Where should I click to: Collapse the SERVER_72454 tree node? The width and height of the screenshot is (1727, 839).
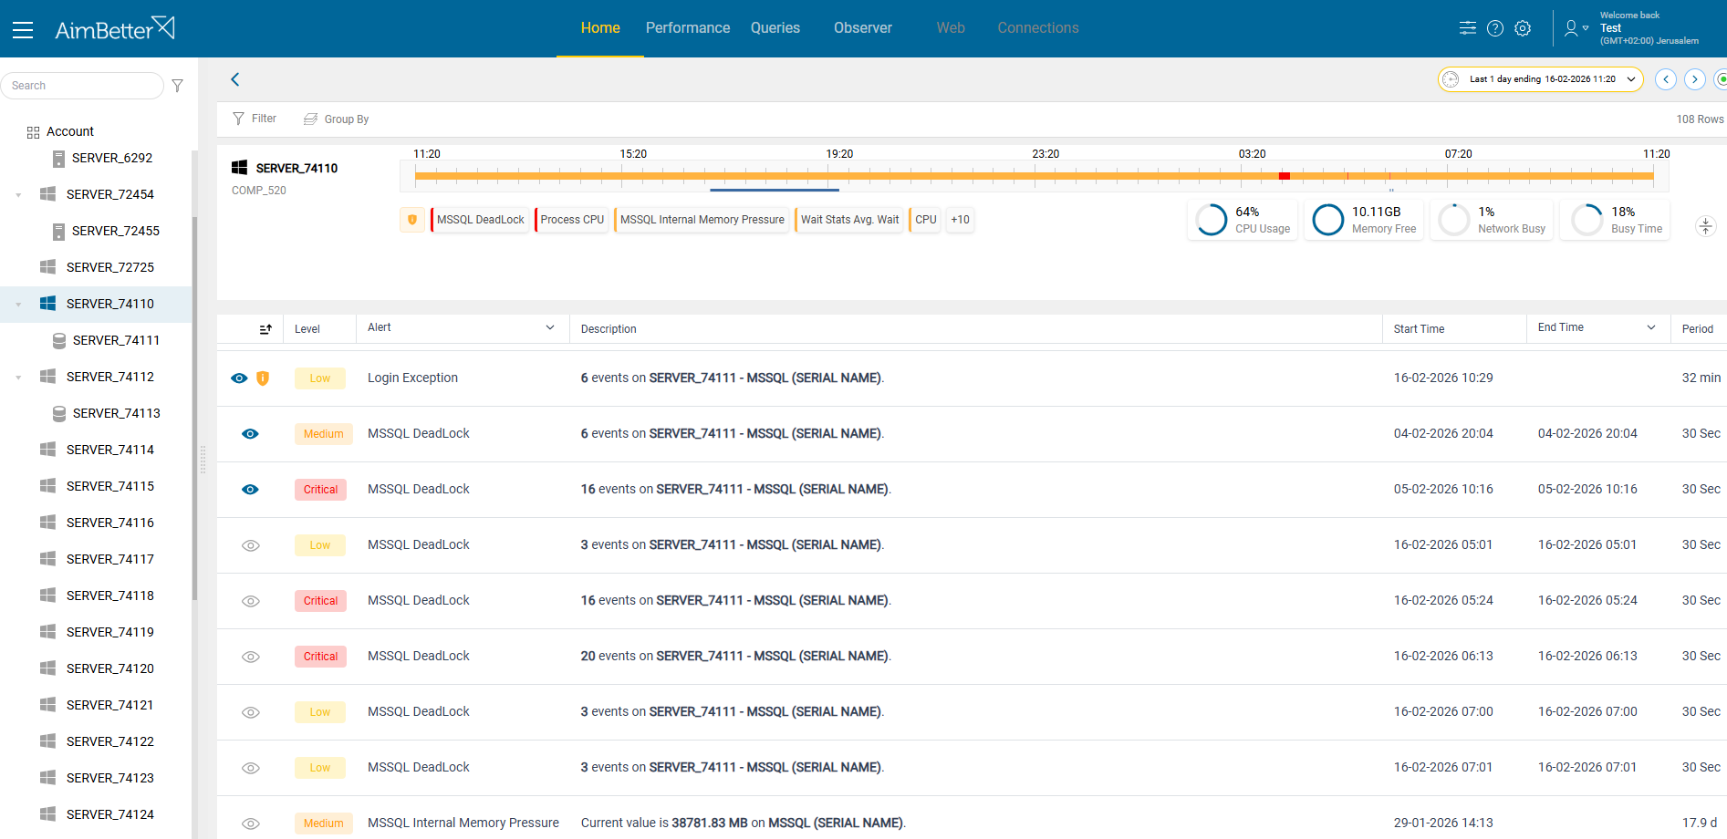pos(18,195)
